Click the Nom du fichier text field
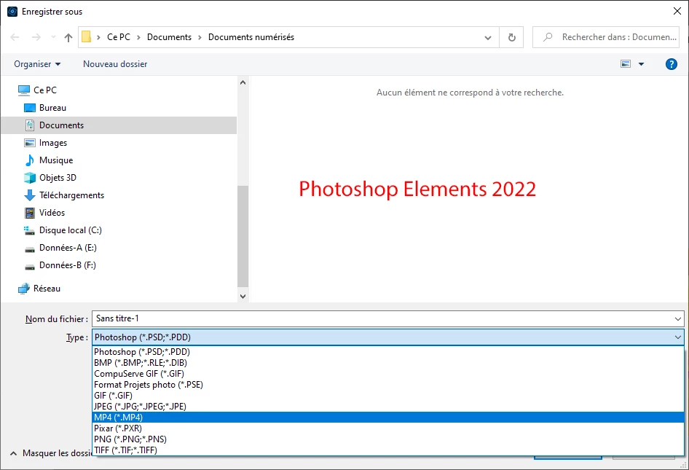The height and width of the screenshot is (470, 689). [382, 318]
